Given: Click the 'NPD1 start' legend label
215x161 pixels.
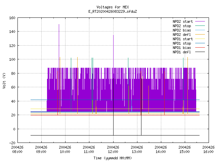Looking at the screenshot, I should coord(183,39).
